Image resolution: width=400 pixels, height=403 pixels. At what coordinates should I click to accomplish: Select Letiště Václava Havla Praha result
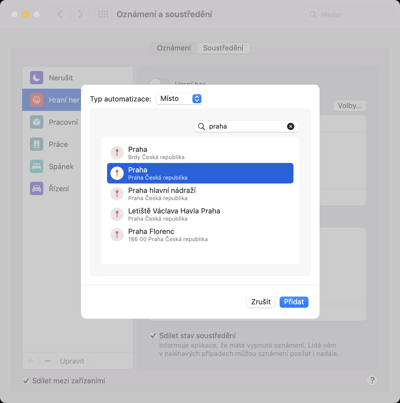(x=200, y=214)
